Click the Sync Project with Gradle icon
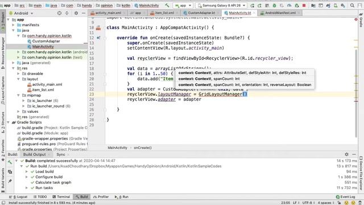Viewport: 364px width, 205px height. (328, 5)
